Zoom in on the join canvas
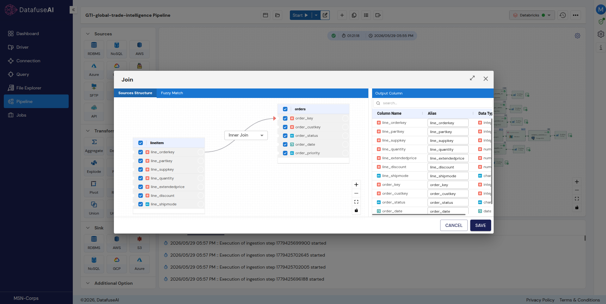Viewport: 606px width, 304px height. point(356,185)
